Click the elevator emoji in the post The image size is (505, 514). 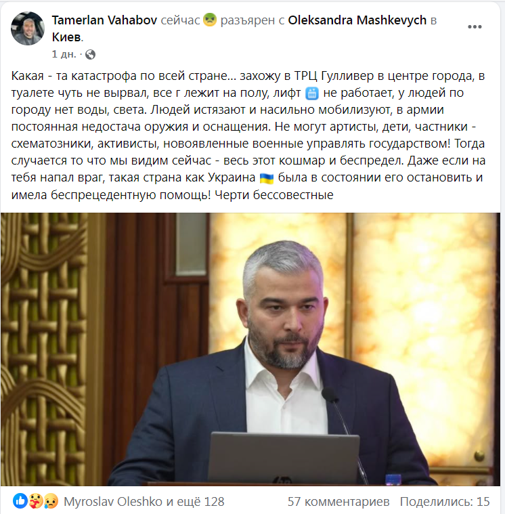pyautogui.click(x=311, y=93)
